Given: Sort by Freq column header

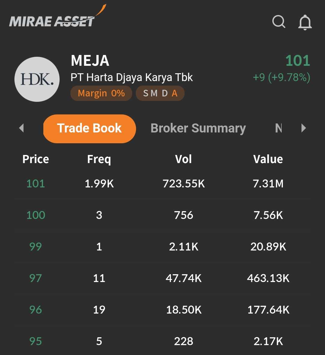Looking at the screenshot, I should point(99,159).
